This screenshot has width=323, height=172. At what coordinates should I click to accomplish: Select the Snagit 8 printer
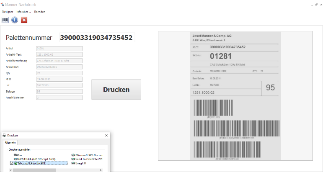[x=78, y=163]
